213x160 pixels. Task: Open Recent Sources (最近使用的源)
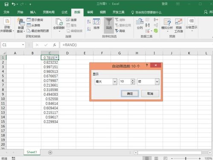pyautogui.click(x=38, y=31)
